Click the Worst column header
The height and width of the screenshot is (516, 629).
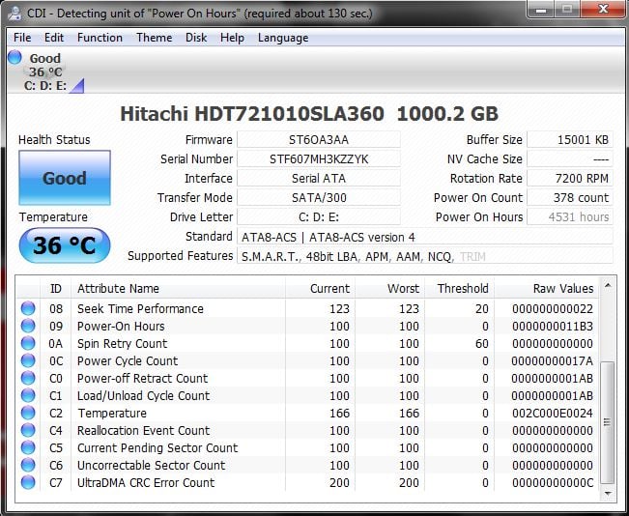pyautogui.click(x=390, y=288)
